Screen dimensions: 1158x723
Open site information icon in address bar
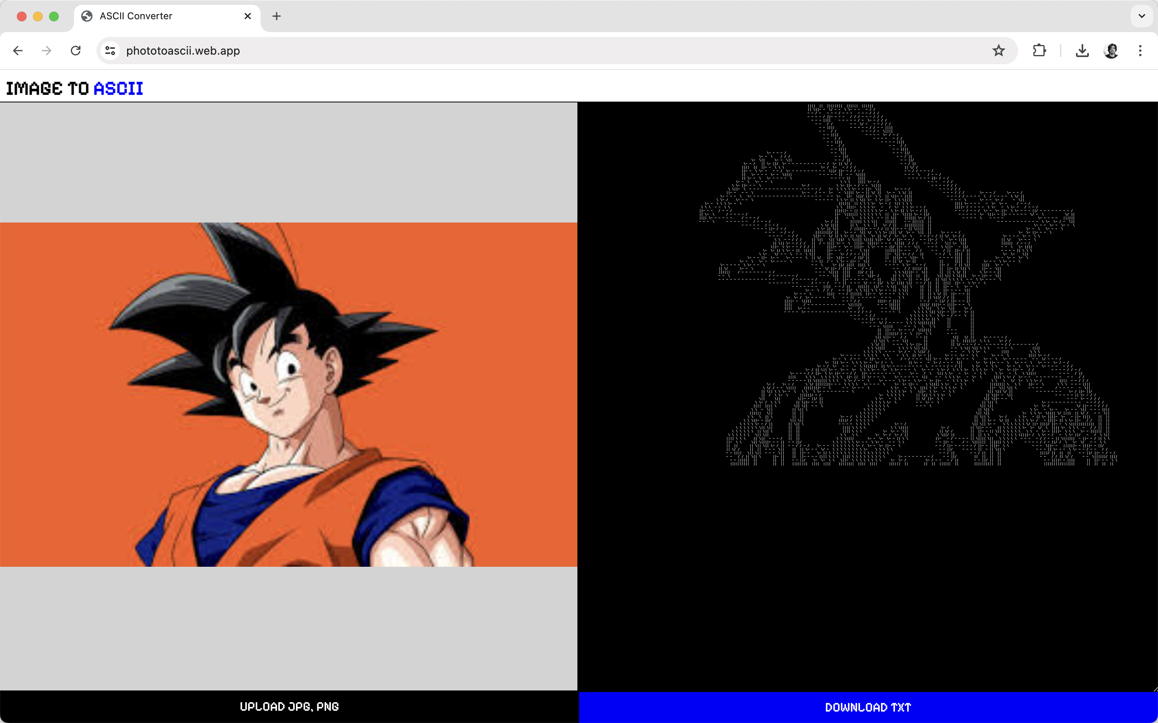click(110, 51)
